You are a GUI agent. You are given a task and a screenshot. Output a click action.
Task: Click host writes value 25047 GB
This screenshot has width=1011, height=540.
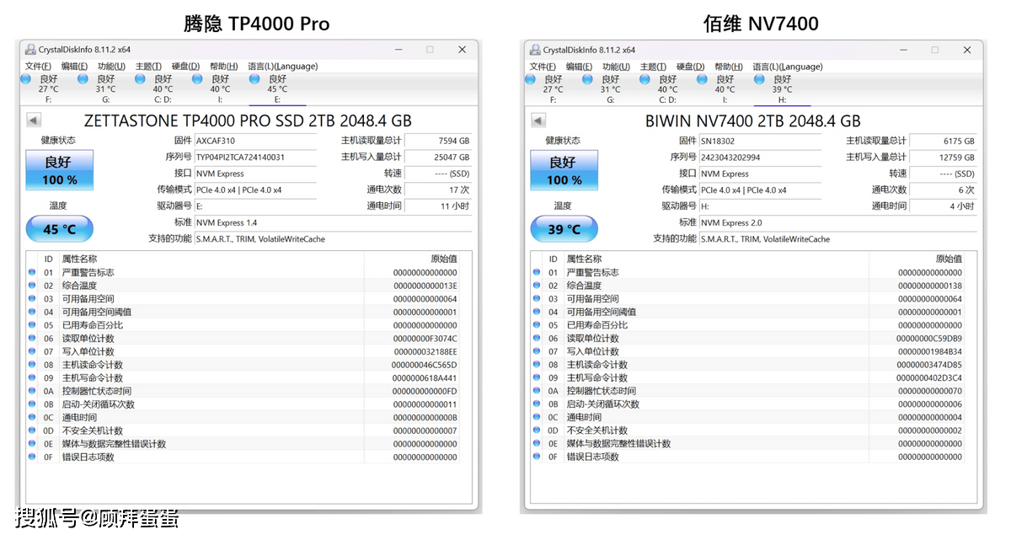click(438, 157)
